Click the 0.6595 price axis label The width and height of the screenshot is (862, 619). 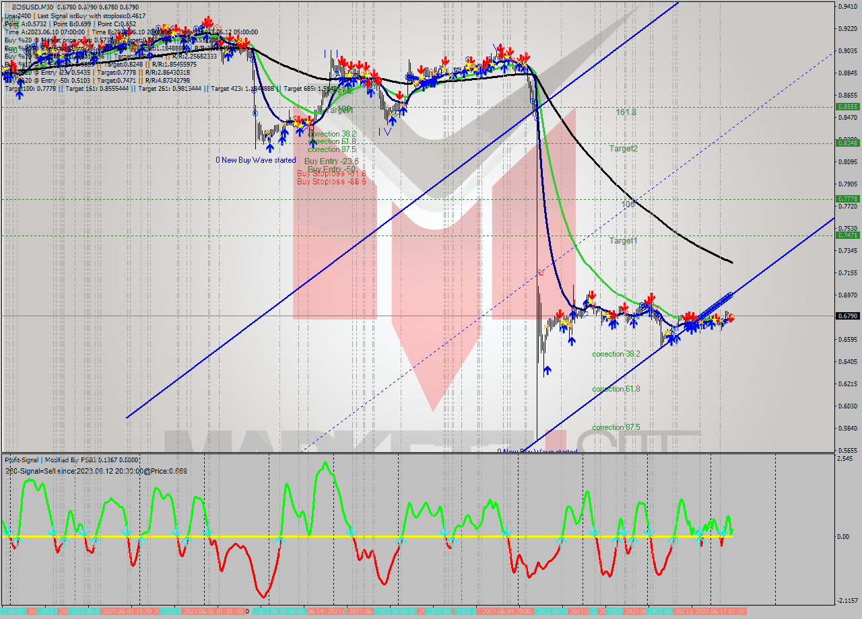click(x=847, y=339)
